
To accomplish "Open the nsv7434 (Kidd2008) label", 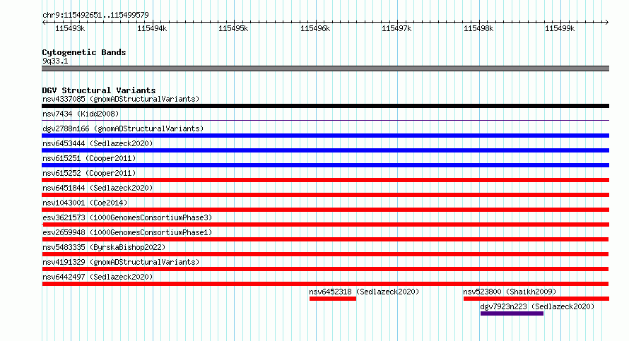I will point(81,114).
